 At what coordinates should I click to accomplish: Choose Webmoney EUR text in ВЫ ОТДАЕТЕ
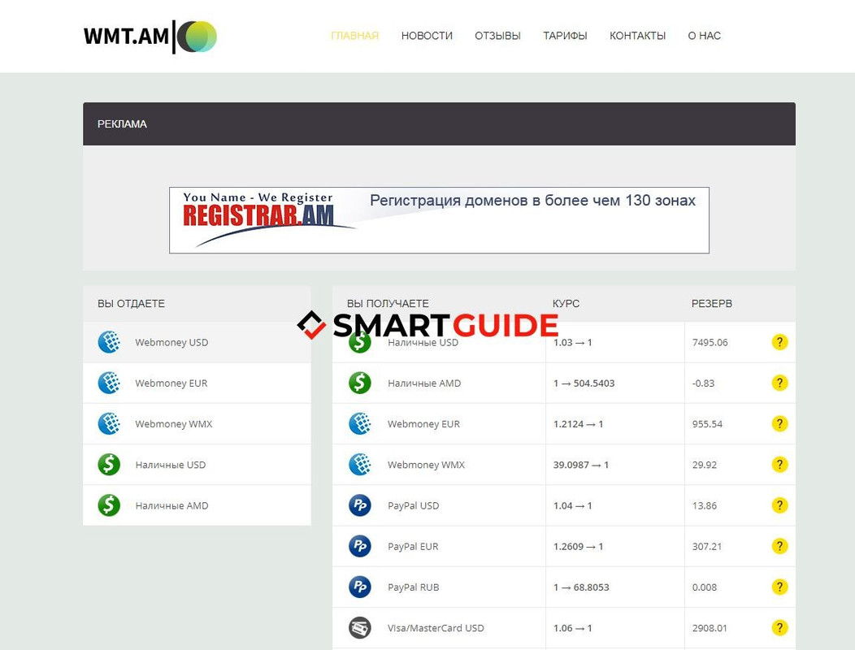(171, 383)
